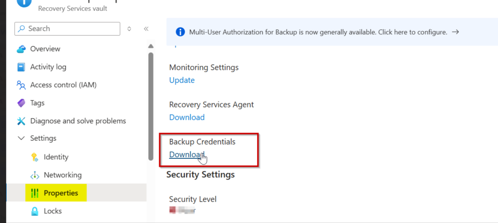
Task: Download the Recovery Services Agent
Action: pos(187,117)
